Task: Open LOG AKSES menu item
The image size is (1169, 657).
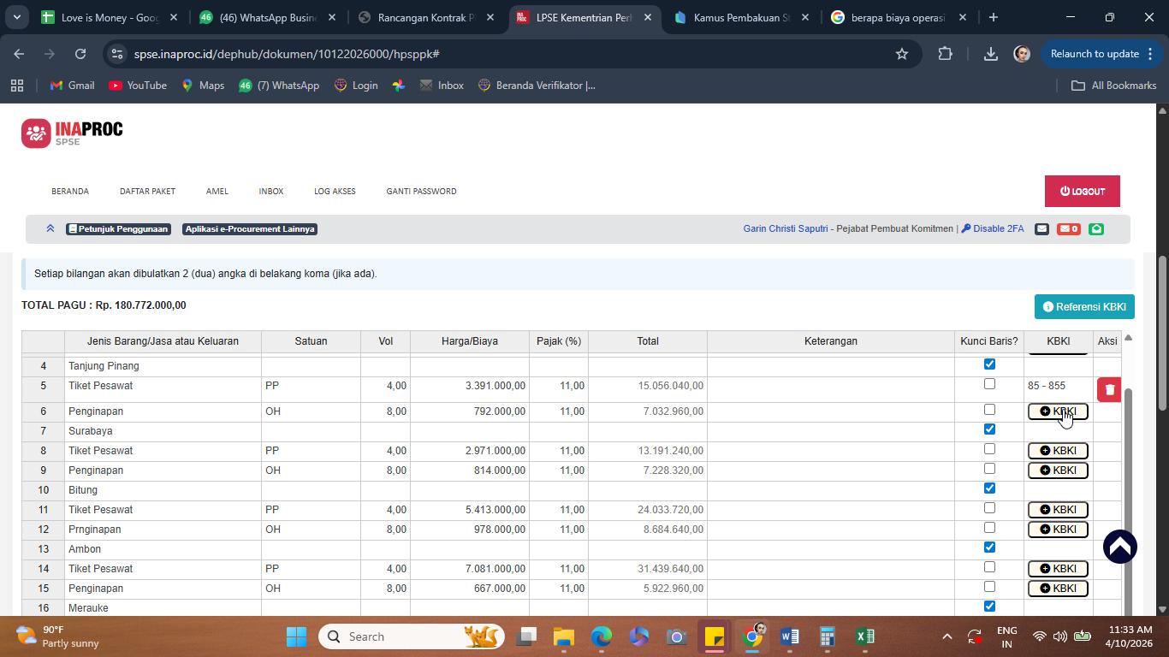Action: [335, 191]
